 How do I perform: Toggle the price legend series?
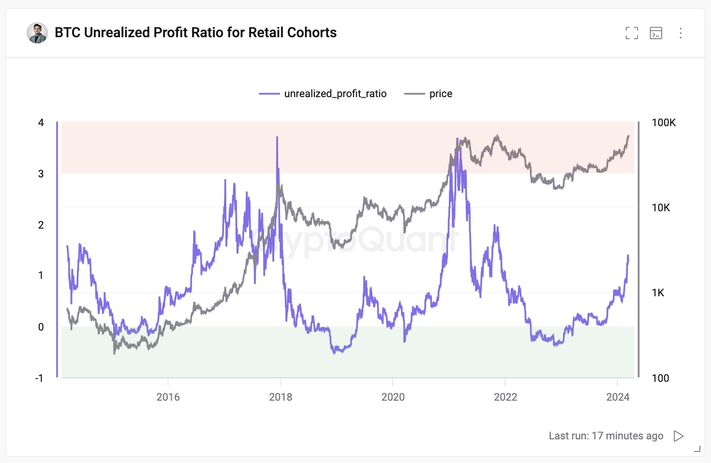(428, 94)
